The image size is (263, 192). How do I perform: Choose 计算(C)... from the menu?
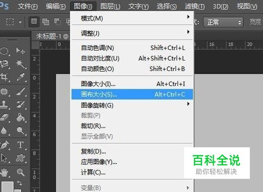(x=132, y=173)
